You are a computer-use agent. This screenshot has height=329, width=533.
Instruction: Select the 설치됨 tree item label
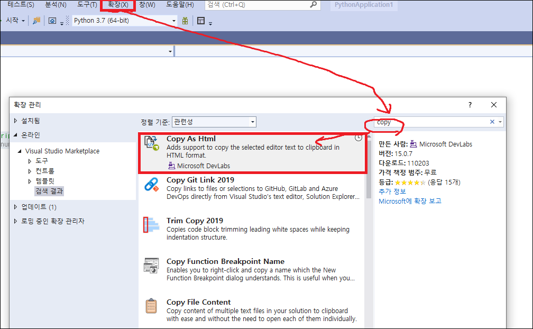tap(31, 121)
